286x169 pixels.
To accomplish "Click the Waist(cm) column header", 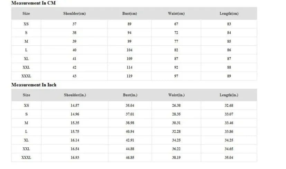I will point(176,14).
